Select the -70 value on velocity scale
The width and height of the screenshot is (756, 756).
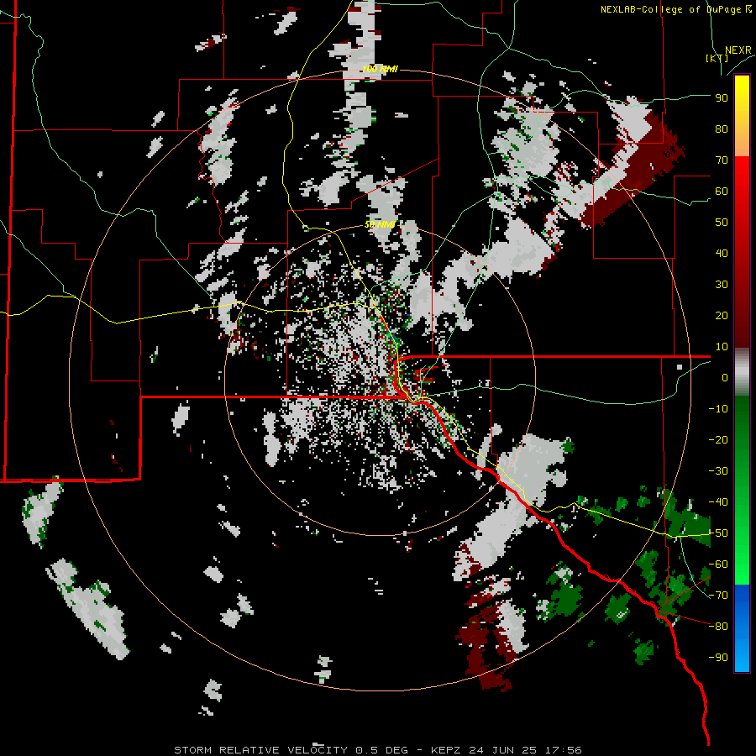point(718,596)
